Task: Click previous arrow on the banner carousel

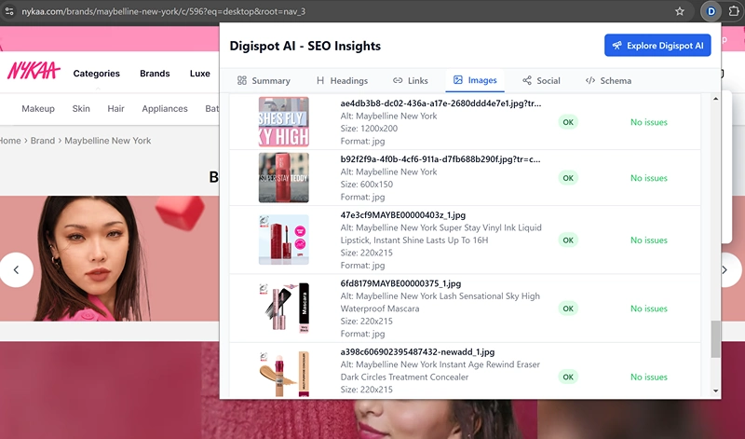Action: (x=17, y=269)
